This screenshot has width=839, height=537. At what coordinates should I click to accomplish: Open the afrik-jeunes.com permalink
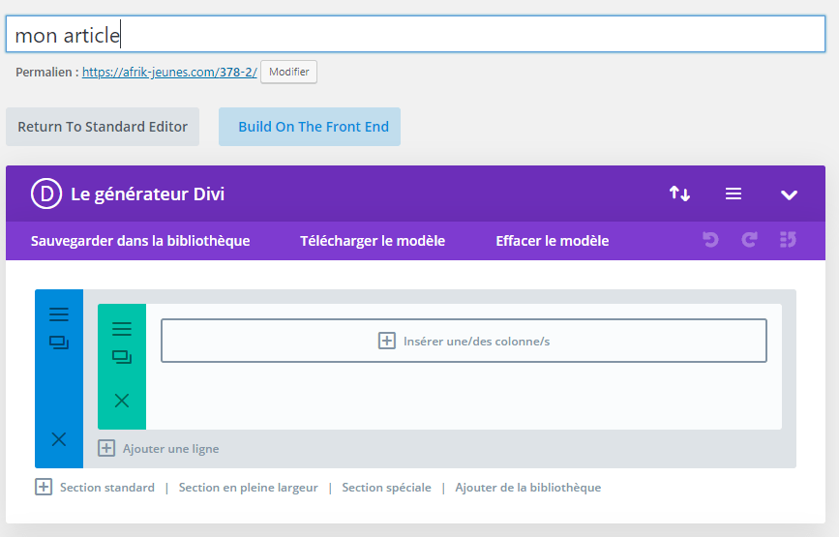(x=169, y=73)
